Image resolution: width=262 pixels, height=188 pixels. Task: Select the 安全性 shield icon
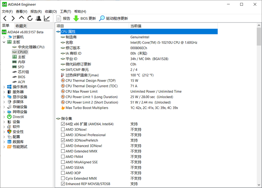[x=9, y=132]
